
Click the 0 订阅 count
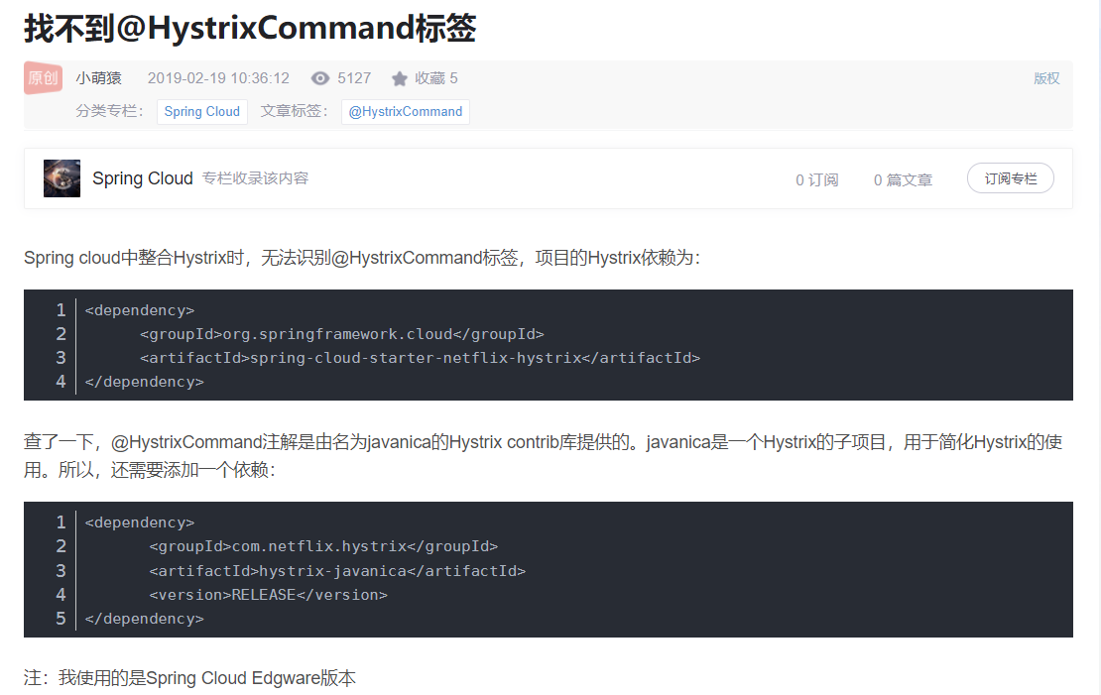[816, 180]
